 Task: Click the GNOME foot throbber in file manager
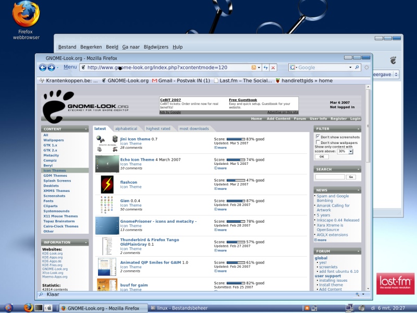point(393,61)
